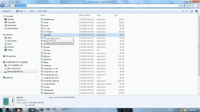This screenshot has width=200, height=112.
Task: Click the Forward navigation arrow
Action: coord(6,6)
